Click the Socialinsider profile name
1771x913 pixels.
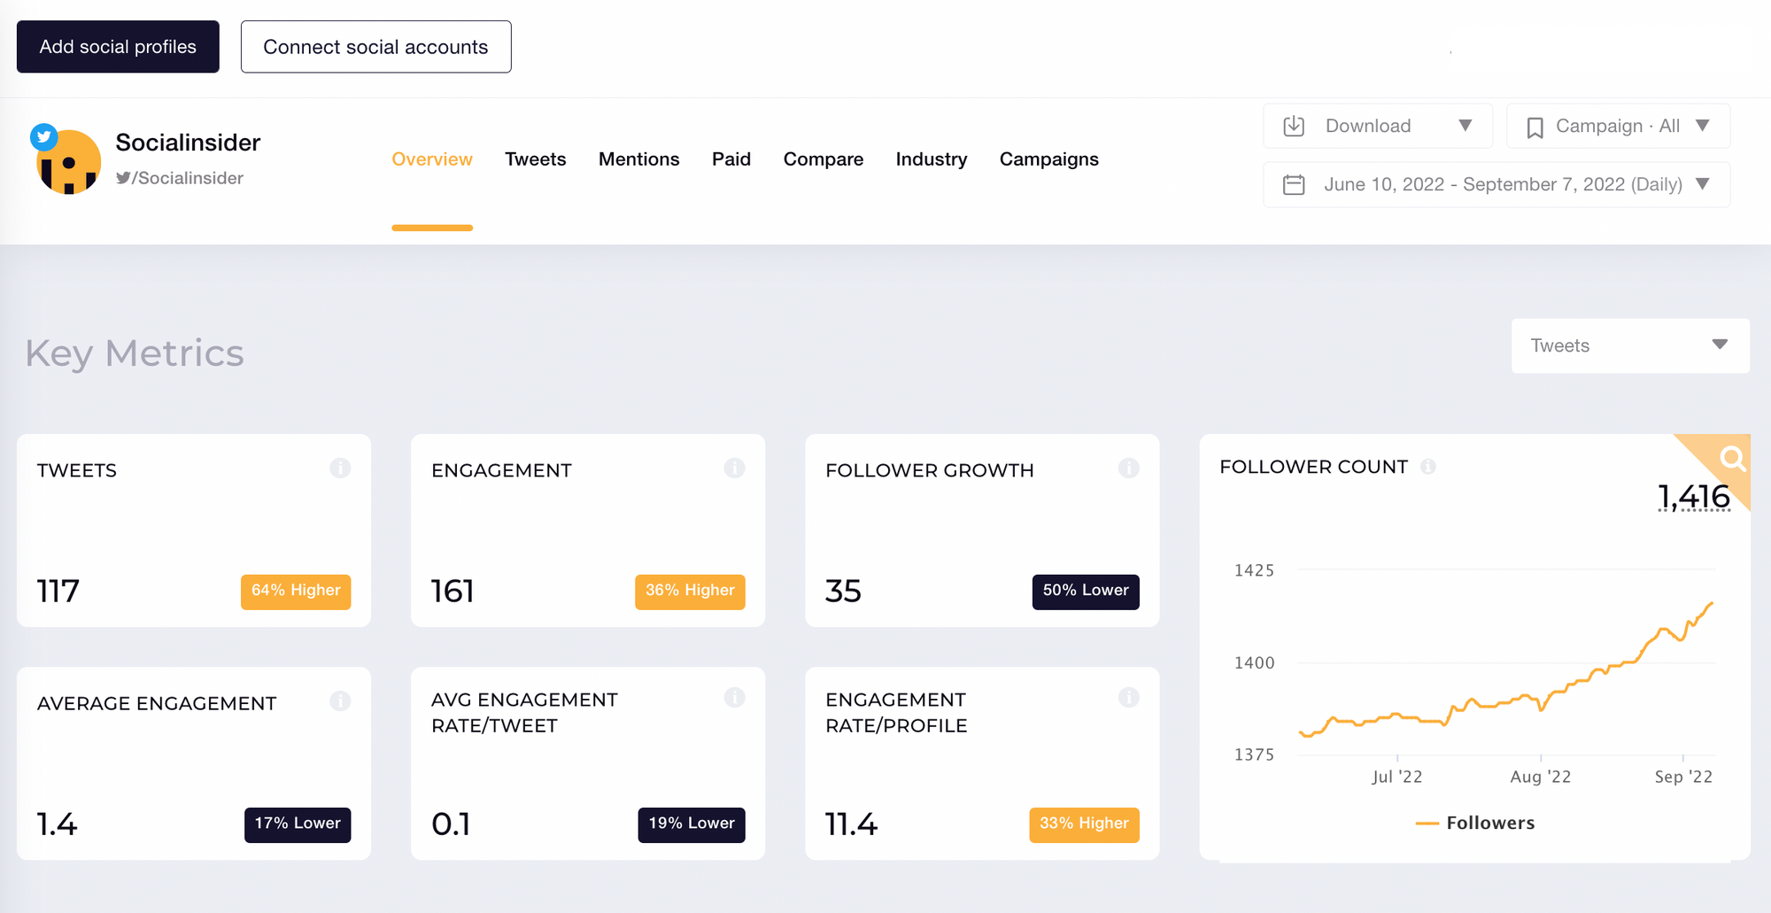pyautogui.click(x=188, y=143)
